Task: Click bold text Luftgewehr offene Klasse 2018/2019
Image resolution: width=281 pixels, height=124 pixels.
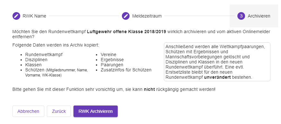Action: (126, 32)
